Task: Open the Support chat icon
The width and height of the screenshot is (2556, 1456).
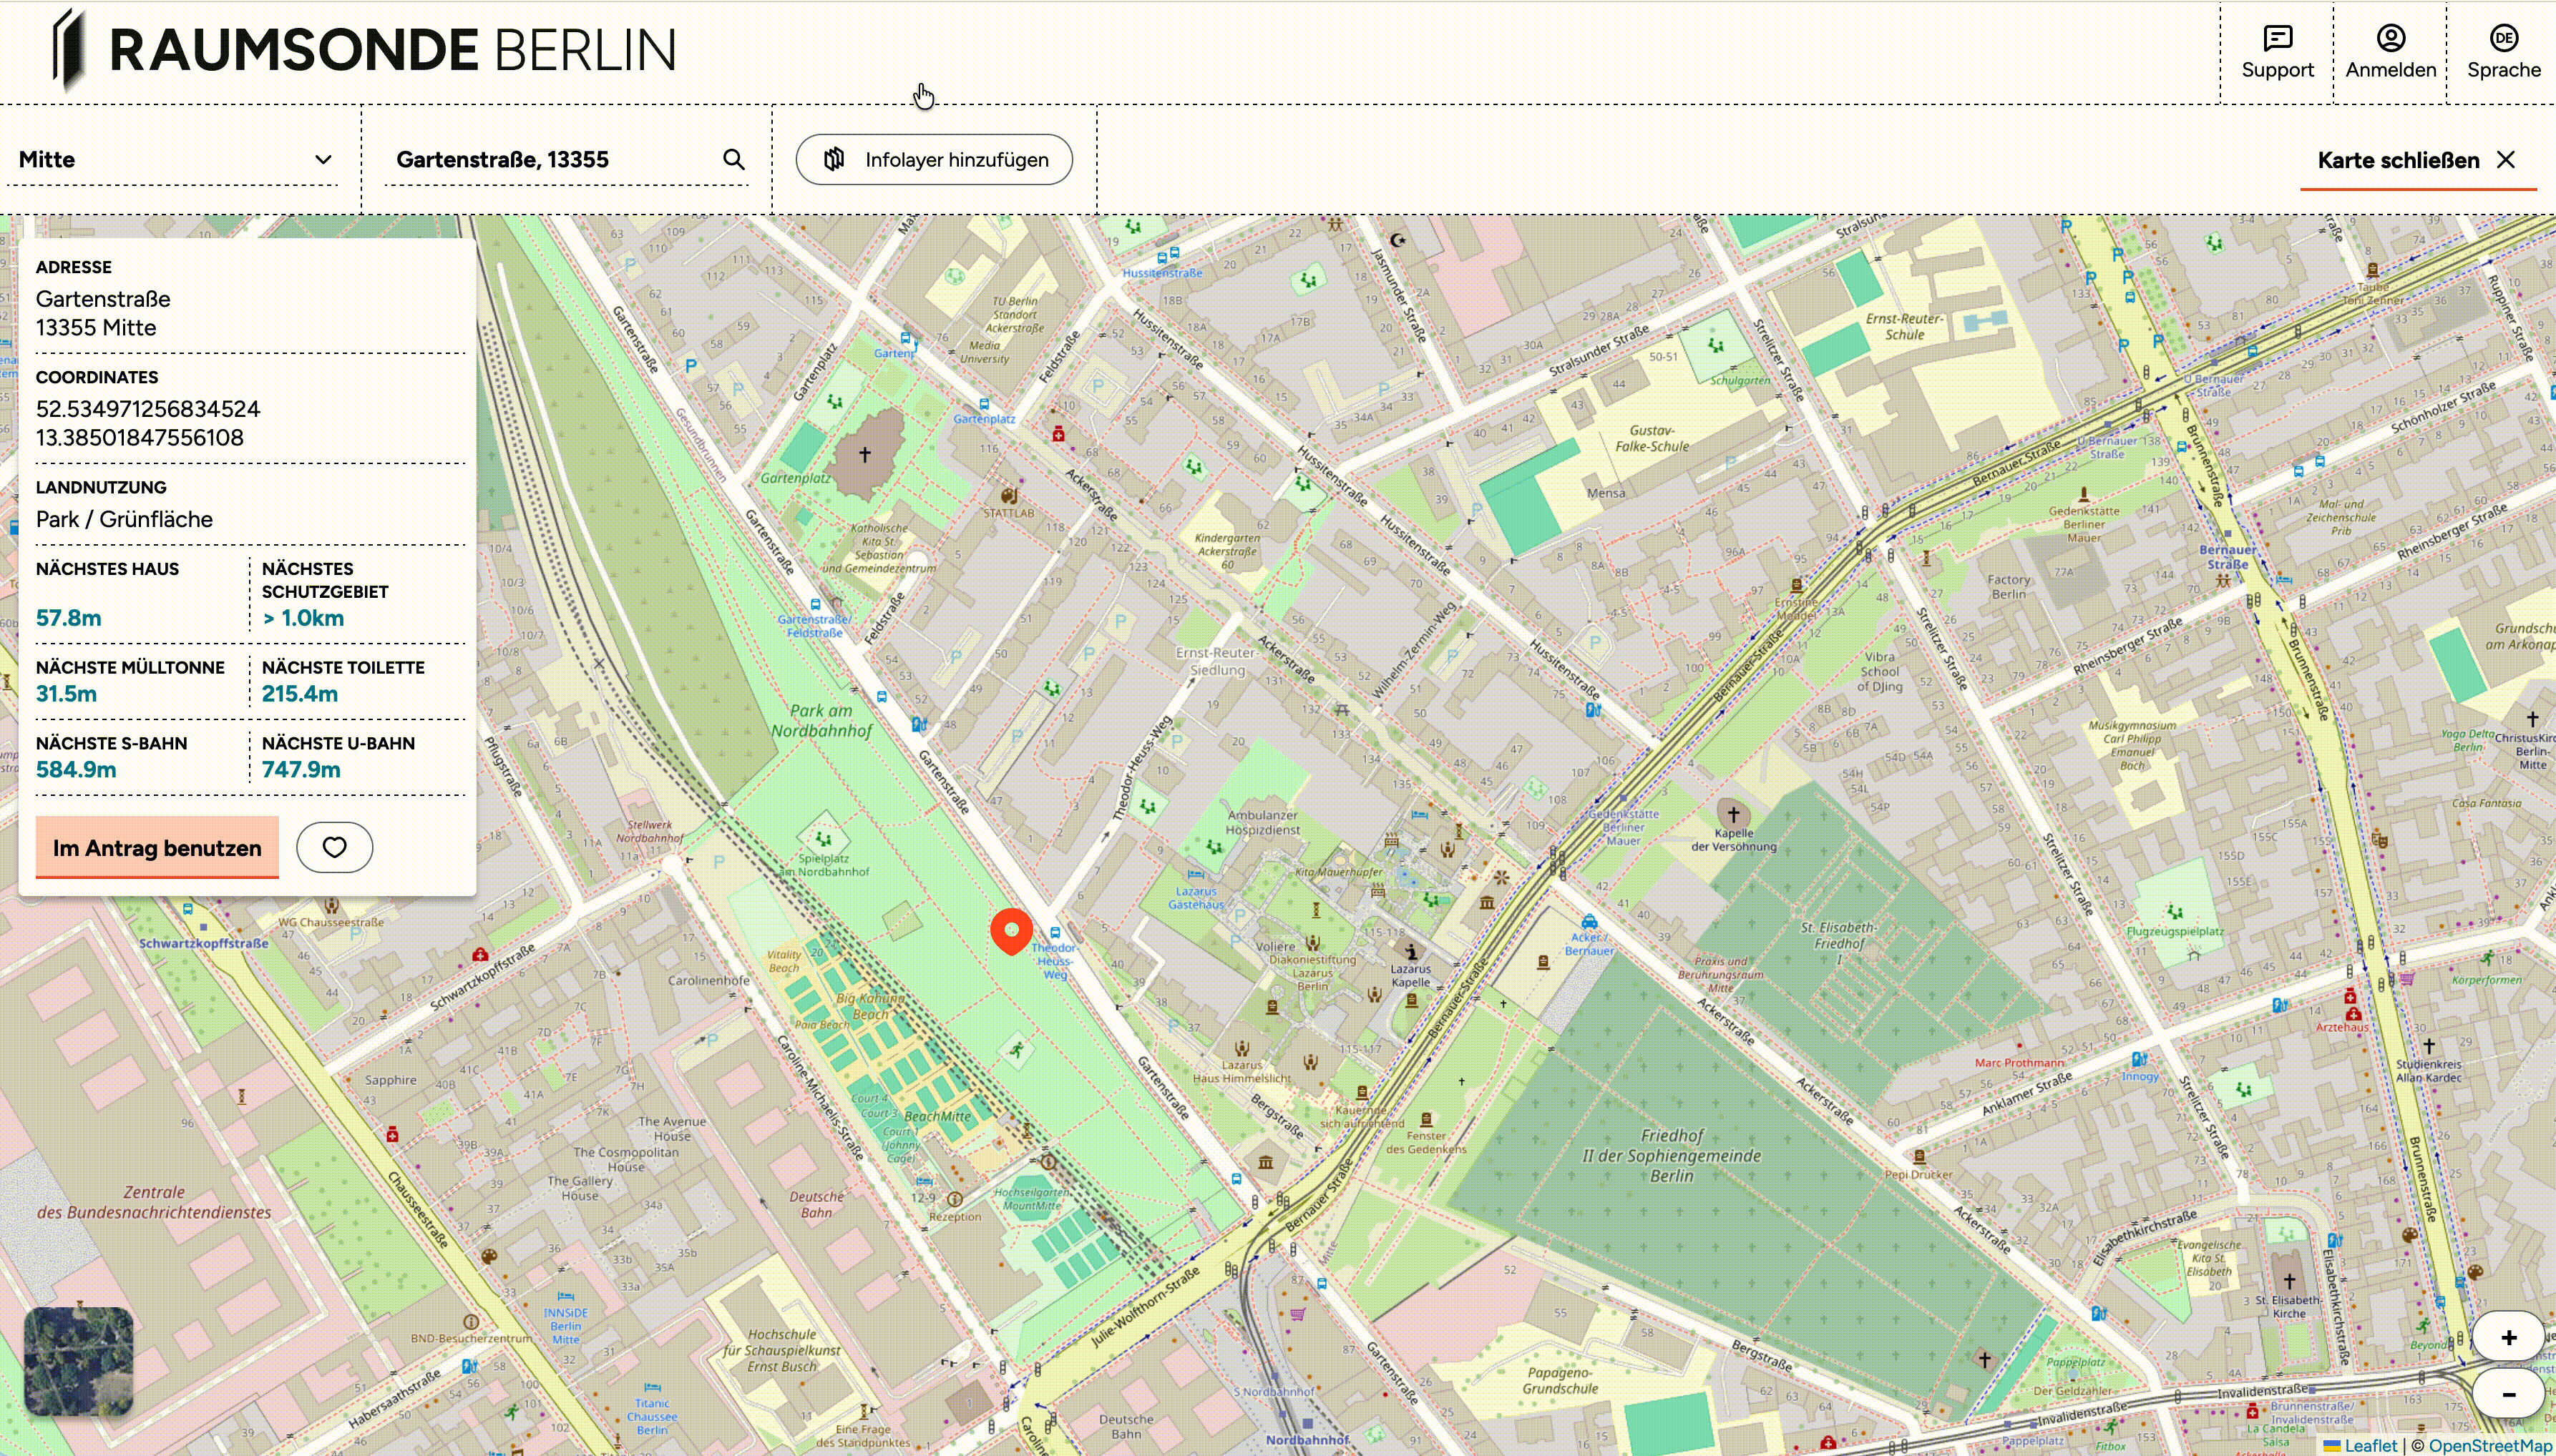Action: pos(2277,39)
